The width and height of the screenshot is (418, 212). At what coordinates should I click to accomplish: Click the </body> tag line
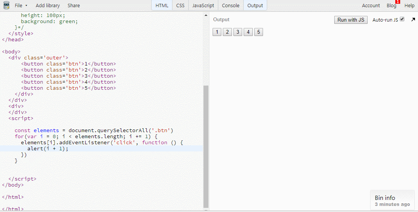(13, 185)
